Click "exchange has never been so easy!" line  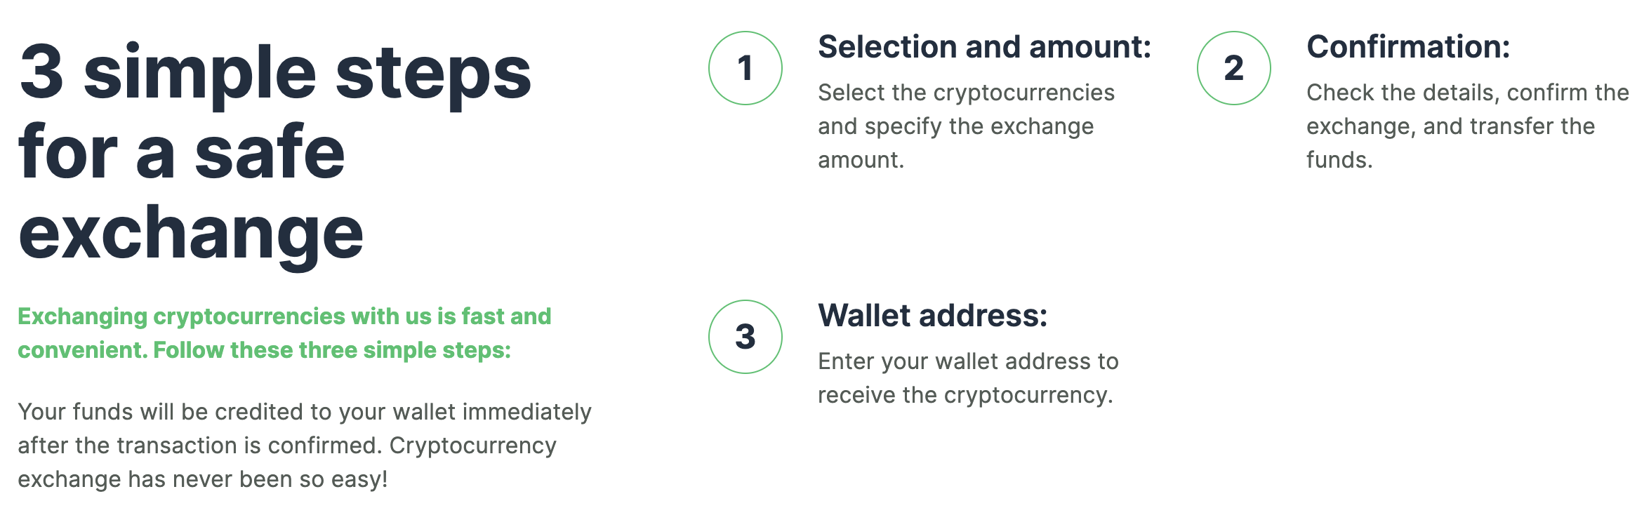click(x=203, y=479)
